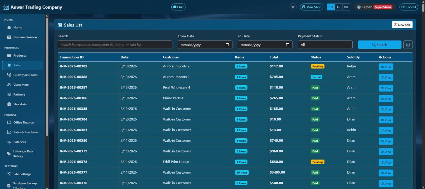View sale INV-2026-00386

tap(386, 99)
